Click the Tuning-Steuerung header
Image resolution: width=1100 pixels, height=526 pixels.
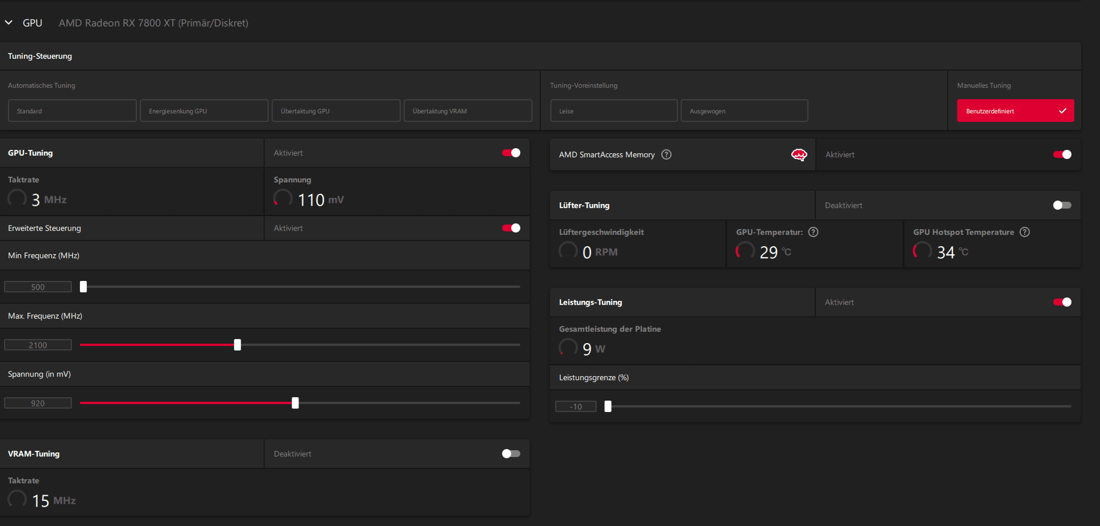[x=40, y=56]
